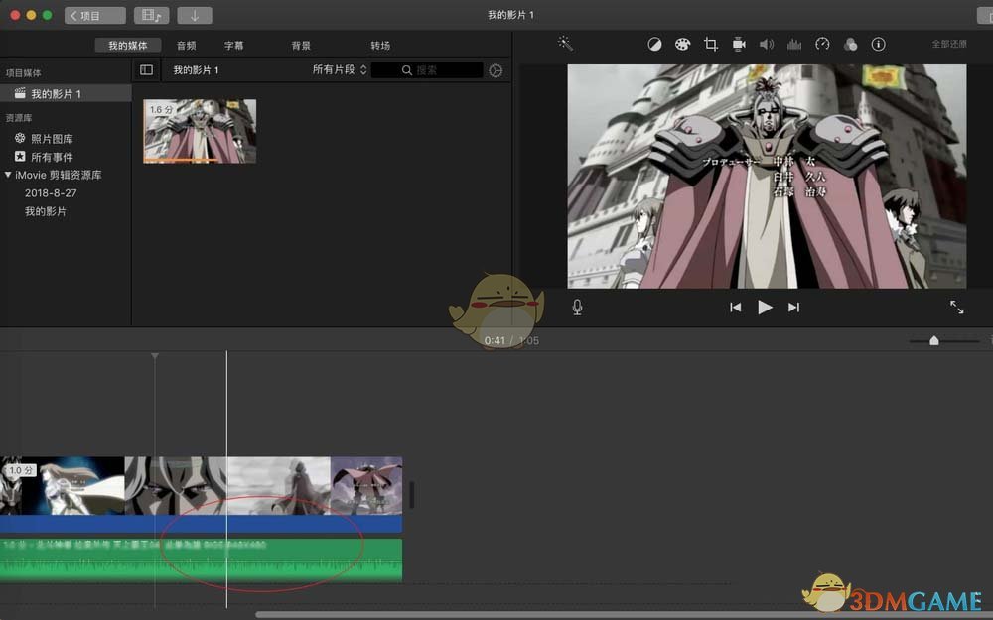Open the 字幕 titles tab

(x=233, y=45)
